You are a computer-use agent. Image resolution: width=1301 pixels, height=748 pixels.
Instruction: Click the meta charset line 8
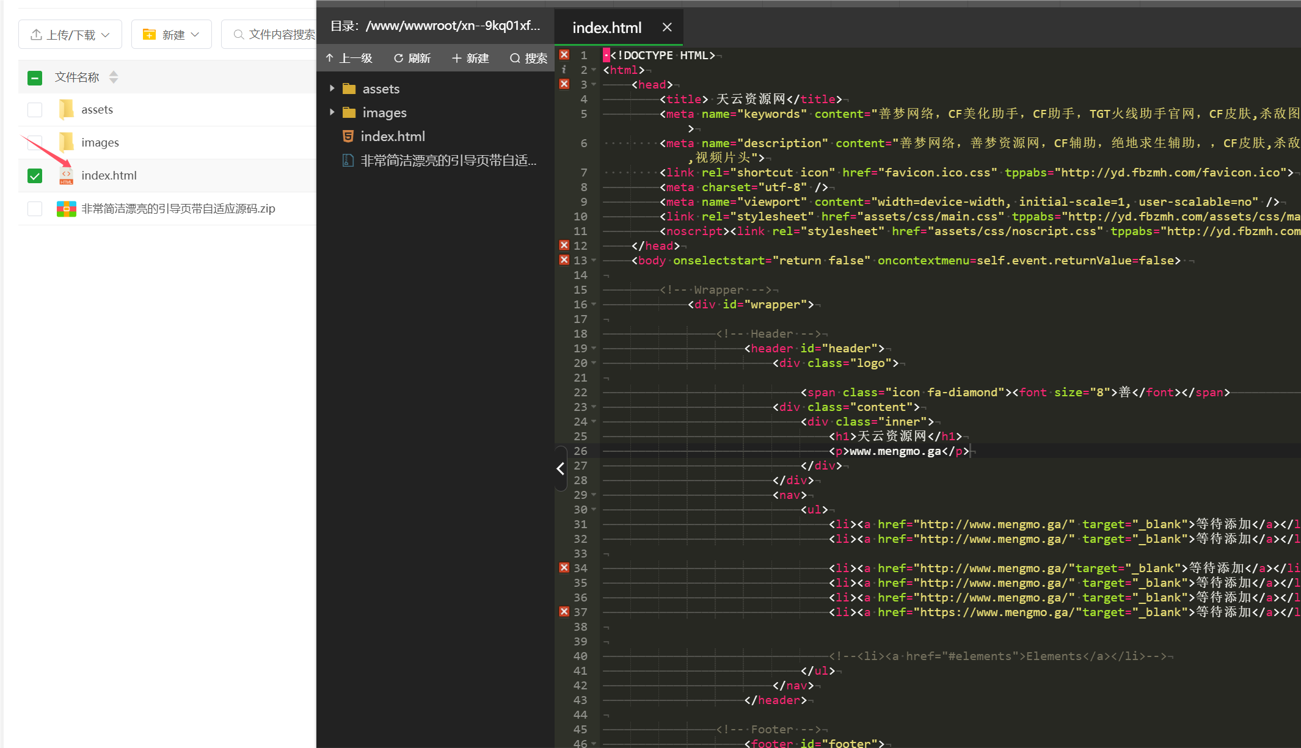pos(743,187)
